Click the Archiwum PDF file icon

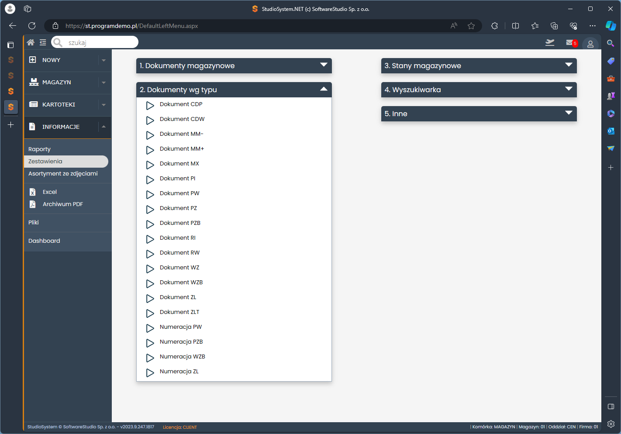33,204
